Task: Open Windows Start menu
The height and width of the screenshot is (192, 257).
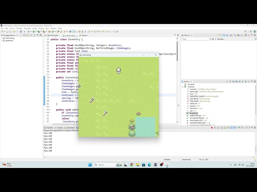Action: pos(90,165)
